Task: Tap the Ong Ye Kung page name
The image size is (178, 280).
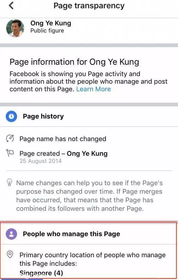Action: point(51,23)
